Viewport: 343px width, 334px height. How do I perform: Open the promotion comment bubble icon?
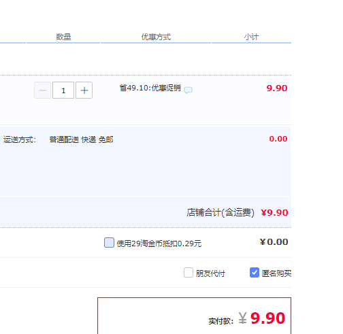(188, 90)
